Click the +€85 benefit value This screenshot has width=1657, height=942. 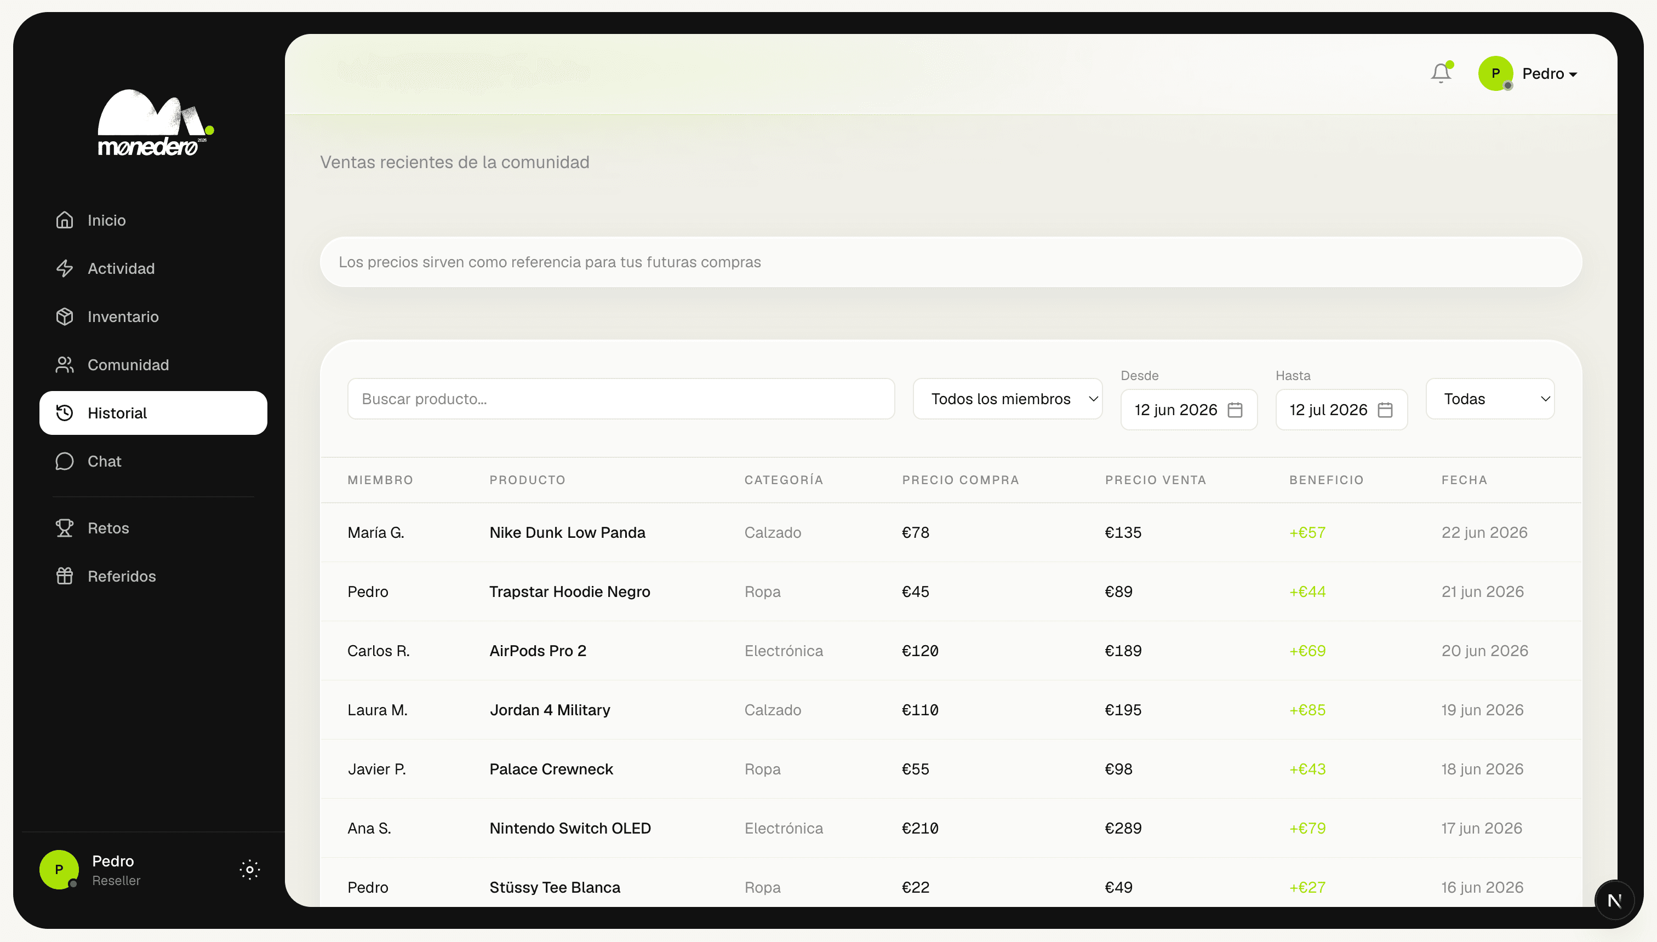click(1307, 710)
